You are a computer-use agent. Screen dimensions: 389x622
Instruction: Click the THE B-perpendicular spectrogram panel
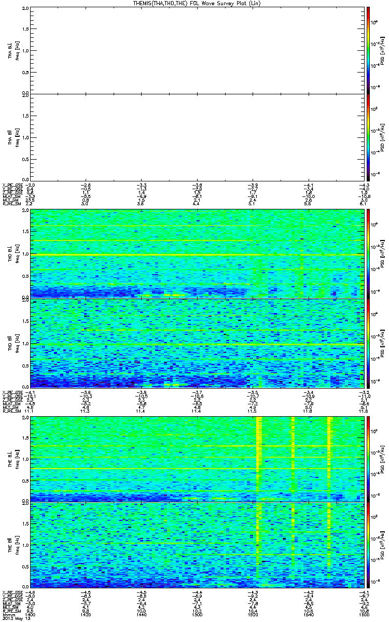(x=196, y=459)
